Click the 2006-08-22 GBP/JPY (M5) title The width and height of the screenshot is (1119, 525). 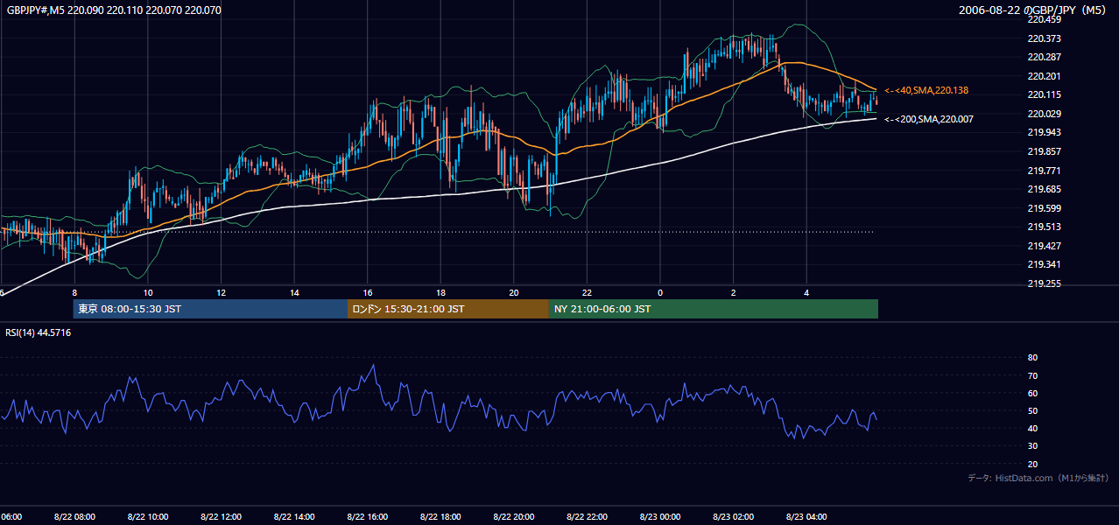(1034, 10)
